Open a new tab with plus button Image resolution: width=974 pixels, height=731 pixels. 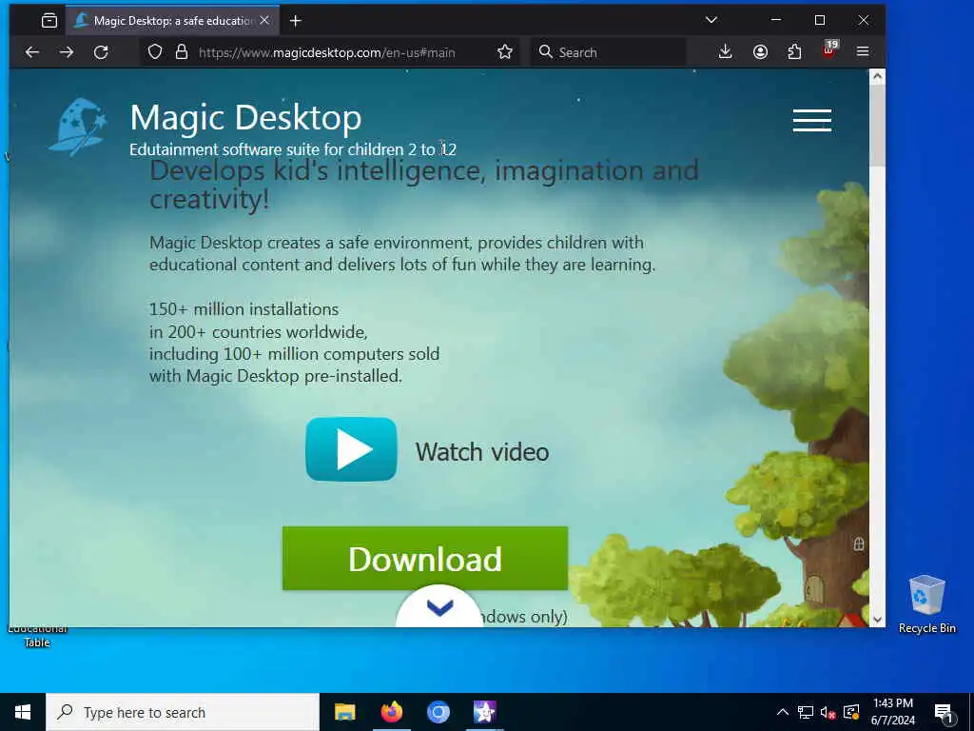(x=296, y=21)
